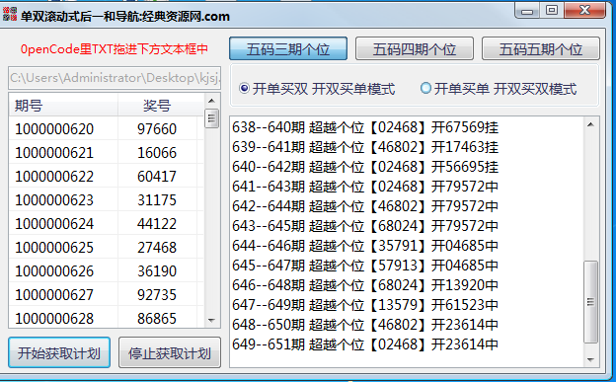
Task: Click results box scroll down arrow
Action: 590,359
